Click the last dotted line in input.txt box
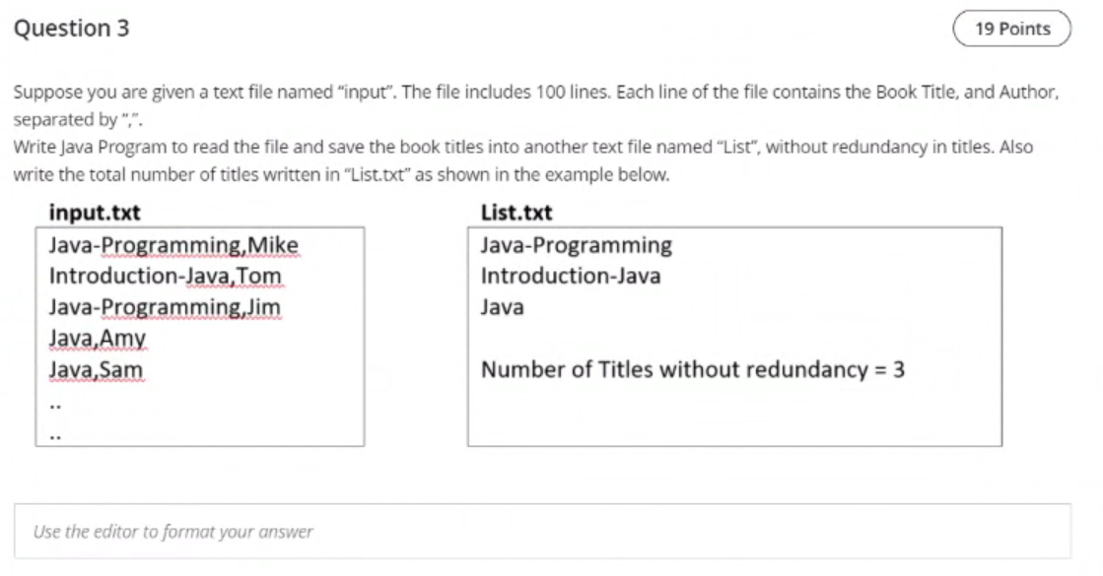 (x=55, y=433)
